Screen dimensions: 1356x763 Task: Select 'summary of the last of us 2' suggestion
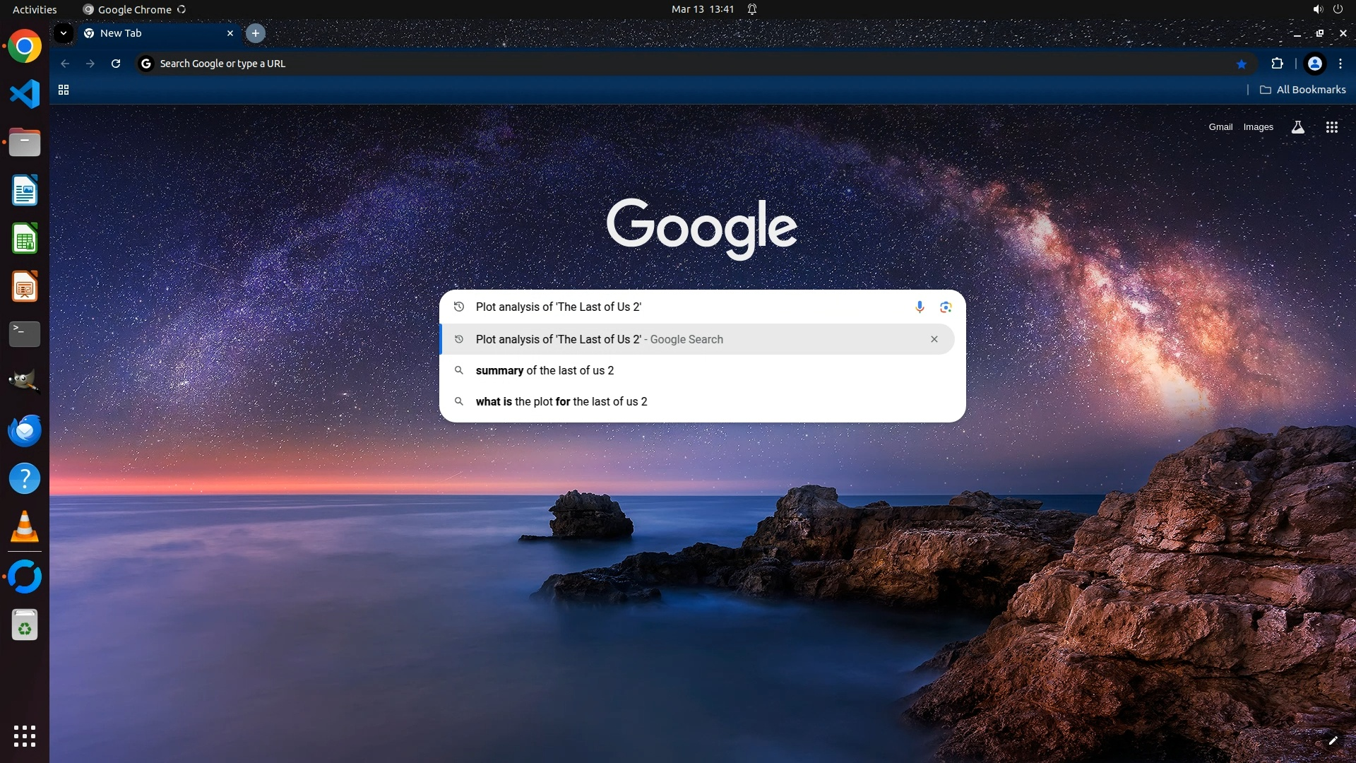(545, 370)
